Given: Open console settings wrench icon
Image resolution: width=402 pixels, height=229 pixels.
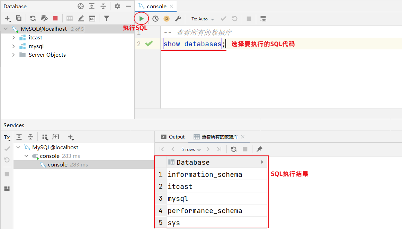Looking at the screenshot, I should [x=178, y=19].
